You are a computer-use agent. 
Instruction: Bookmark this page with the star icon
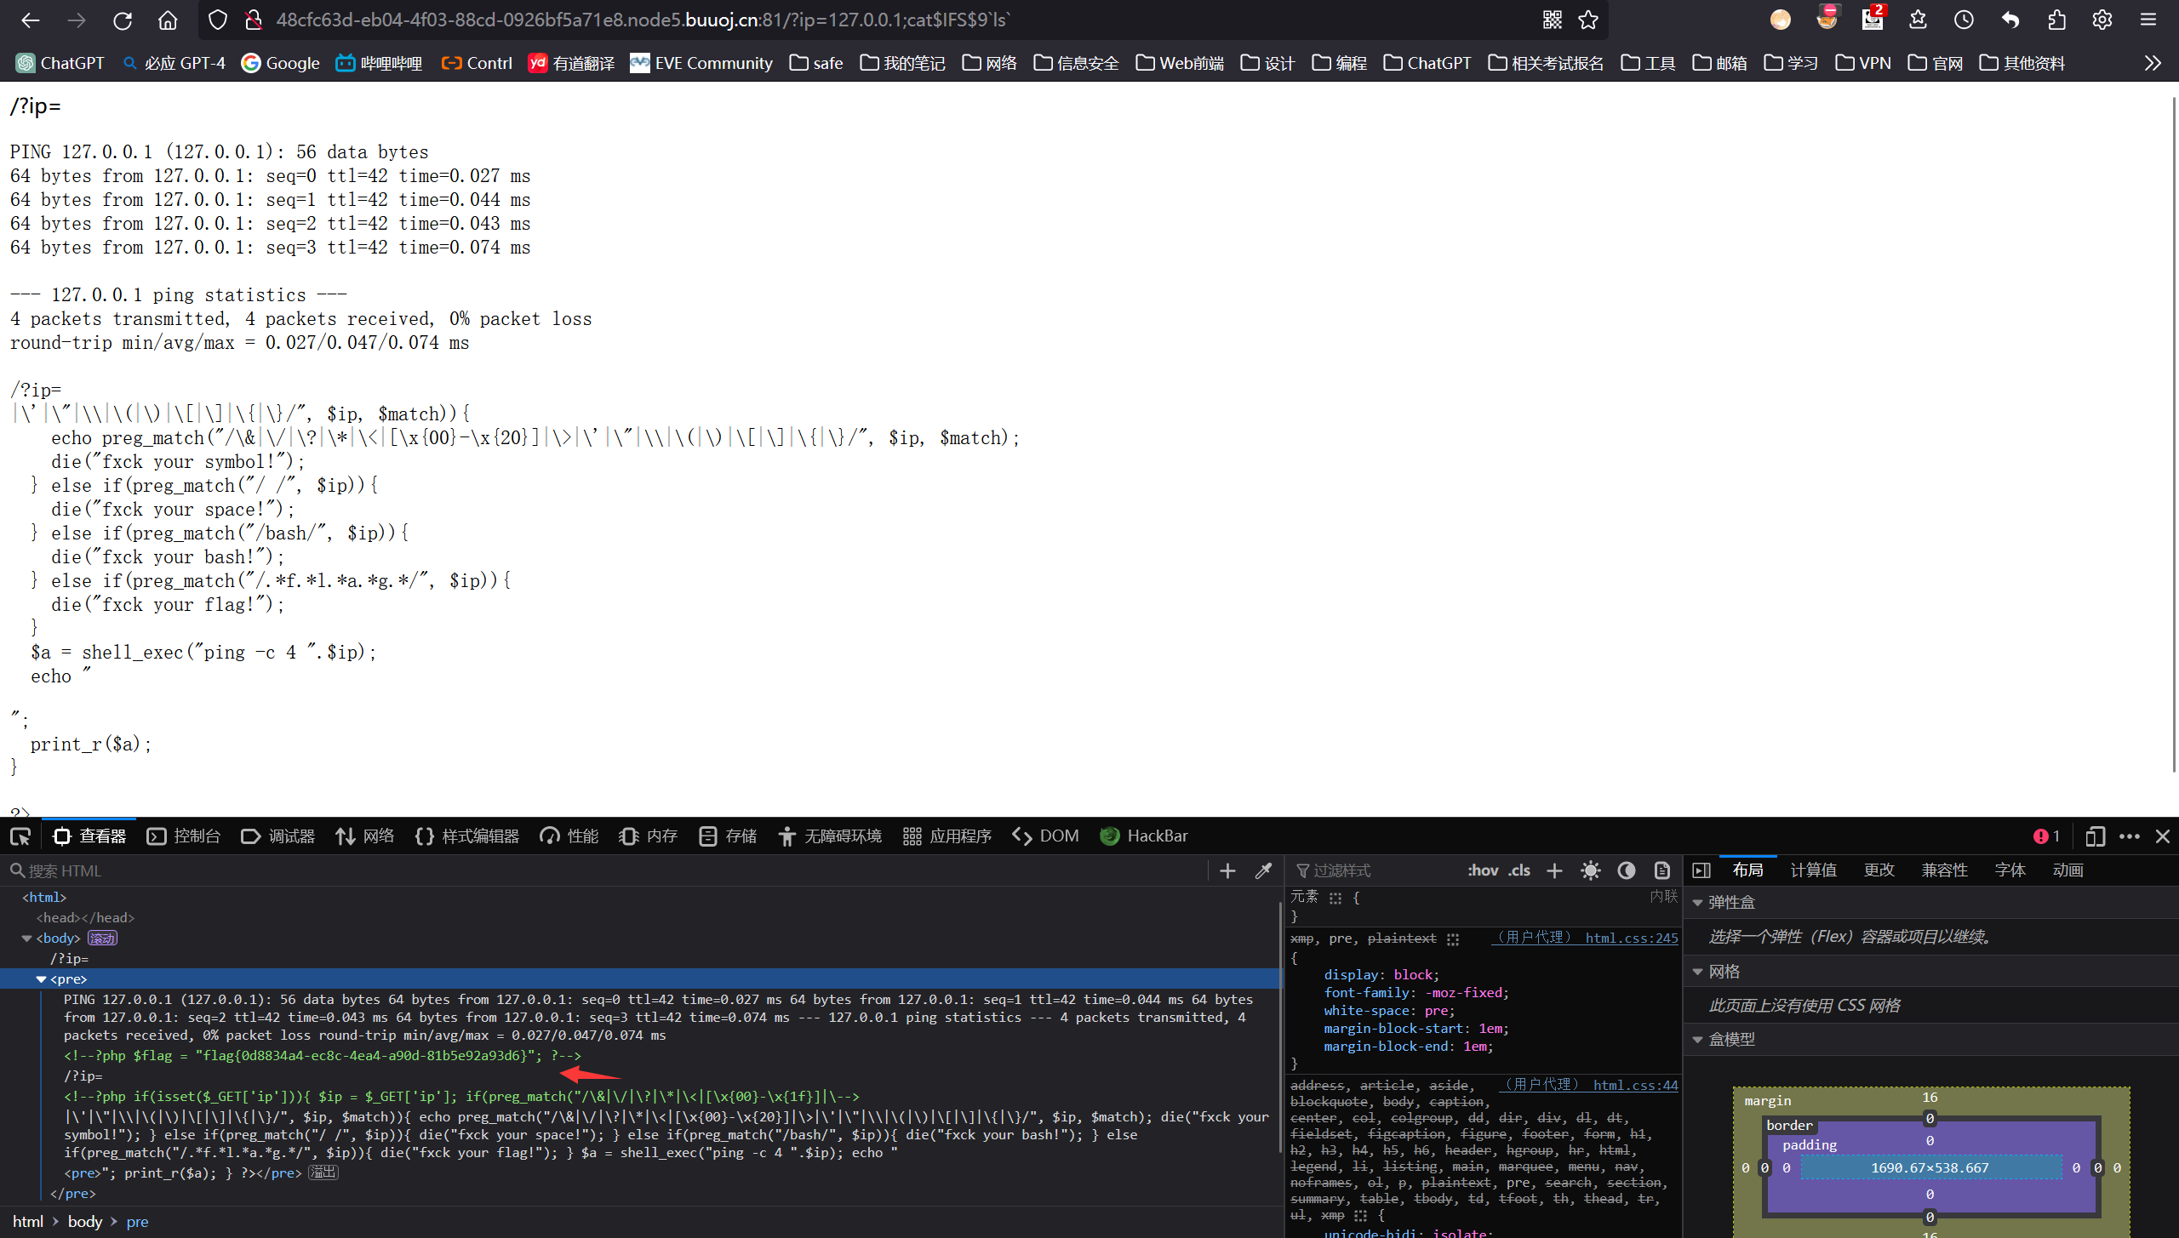(x=1588, y=20)
